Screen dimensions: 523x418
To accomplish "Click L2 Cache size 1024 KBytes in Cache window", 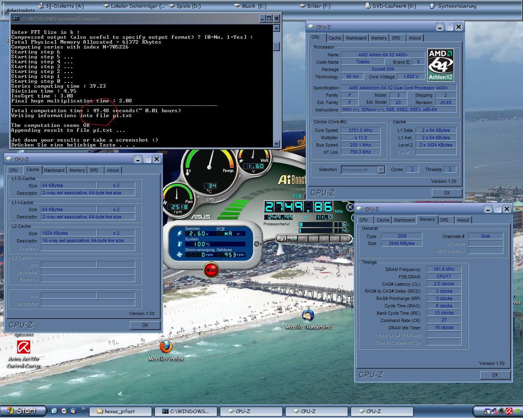I will pos(69,233).
